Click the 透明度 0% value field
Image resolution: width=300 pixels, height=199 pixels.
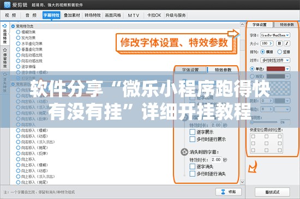click(x=285, y=122)
